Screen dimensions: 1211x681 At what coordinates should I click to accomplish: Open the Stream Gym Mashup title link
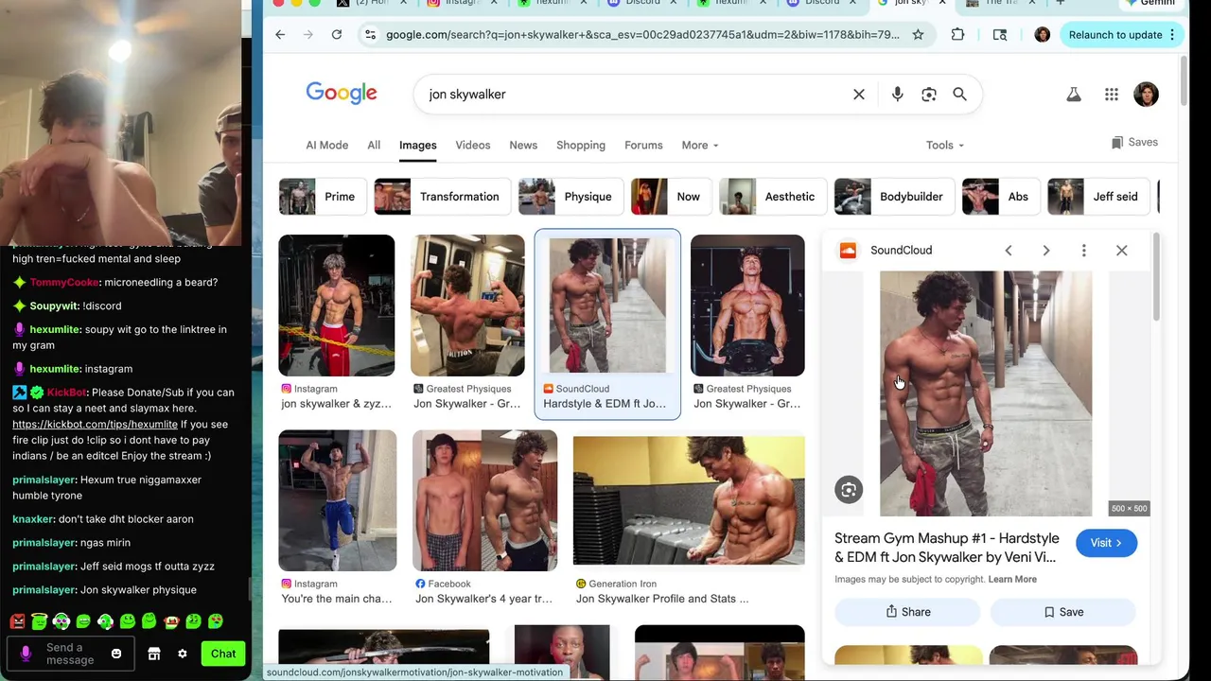pos(947,548)
